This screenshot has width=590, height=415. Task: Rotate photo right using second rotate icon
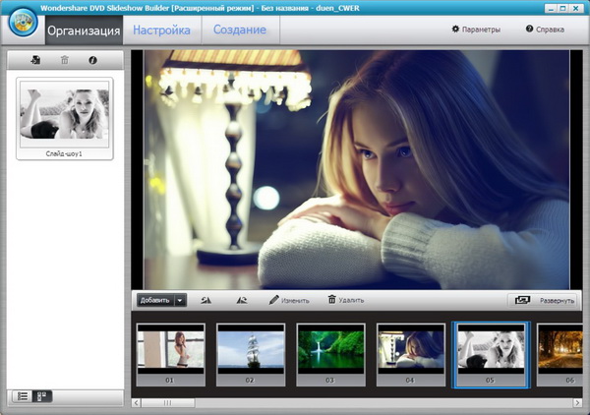tap(242, 300)
